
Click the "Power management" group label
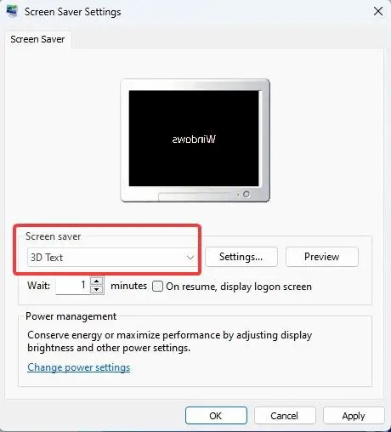pos(71,316)
